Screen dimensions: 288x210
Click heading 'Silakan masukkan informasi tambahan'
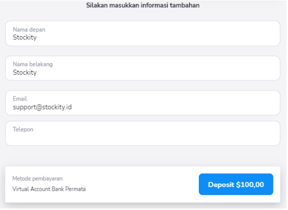[x=143, y=5]
